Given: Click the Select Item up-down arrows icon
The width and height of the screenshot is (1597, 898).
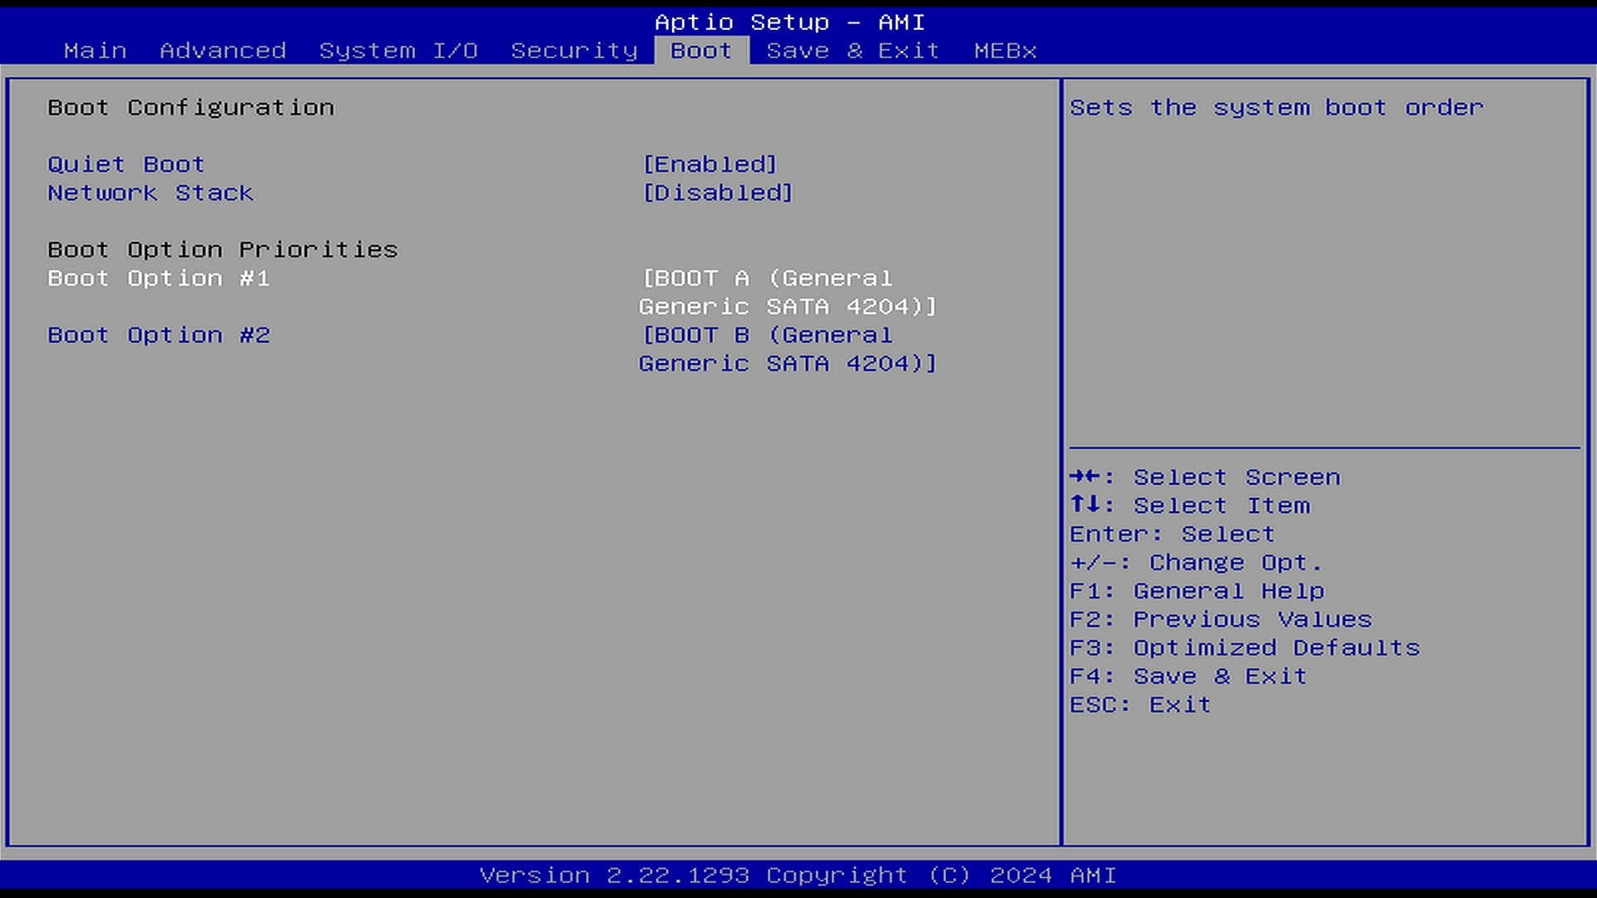Looking at the screenshot, I should click(1085, 505).
